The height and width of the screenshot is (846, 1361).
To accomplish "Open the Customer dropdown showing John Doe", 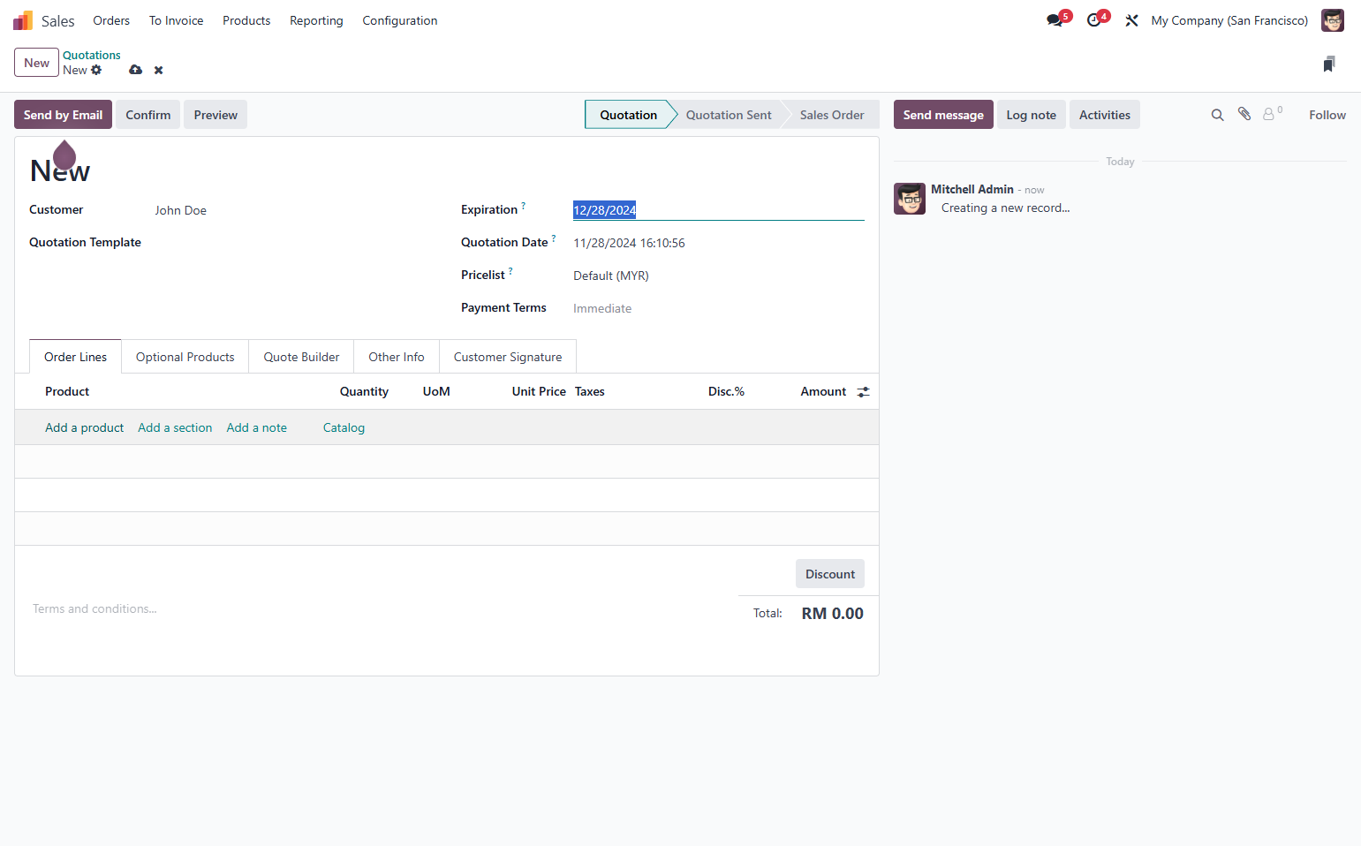I will tap(295, 210).
